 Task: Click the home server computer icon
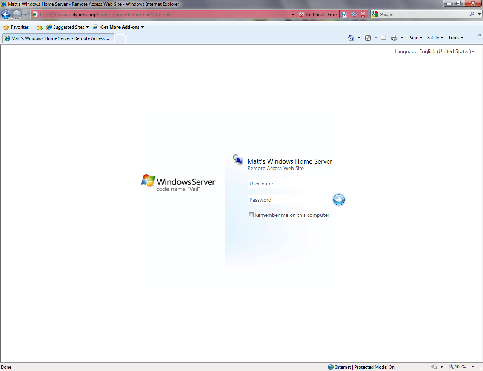pyautogui.click(x=238, y=160)
